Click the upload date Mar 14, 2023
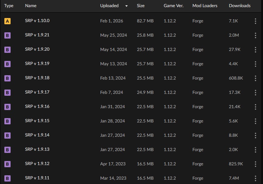Viewport: 263px width, 184px height. coord(113,178)
